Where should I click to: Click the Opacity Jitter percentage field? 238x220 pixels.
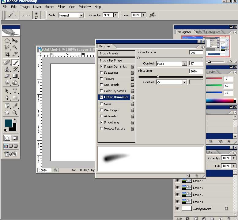pyautogui.click(x=196, y=53)
